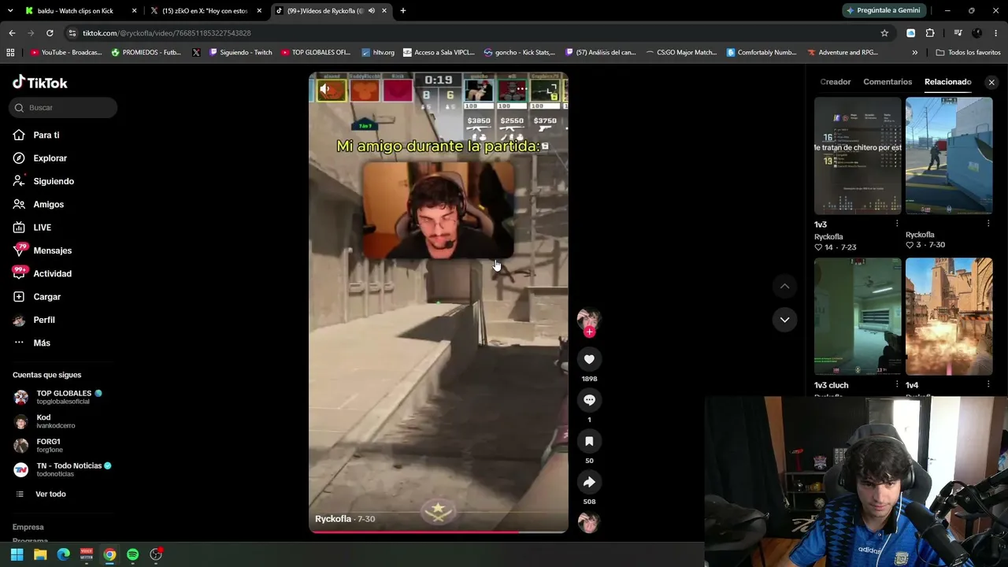Screen dimensions: 1008x567
Task: Like the related 1v3 video heart
Action: click(818, 247)
